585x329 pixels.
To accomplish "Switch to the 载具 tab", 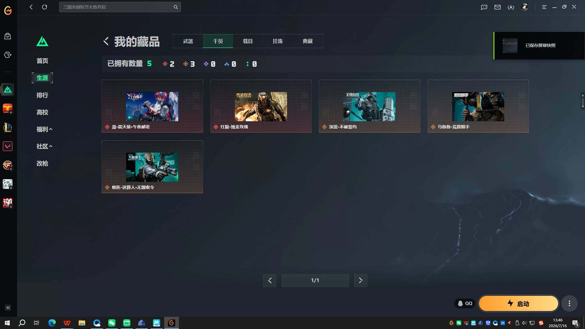I will pyautogui.click(x=248, y=41).
